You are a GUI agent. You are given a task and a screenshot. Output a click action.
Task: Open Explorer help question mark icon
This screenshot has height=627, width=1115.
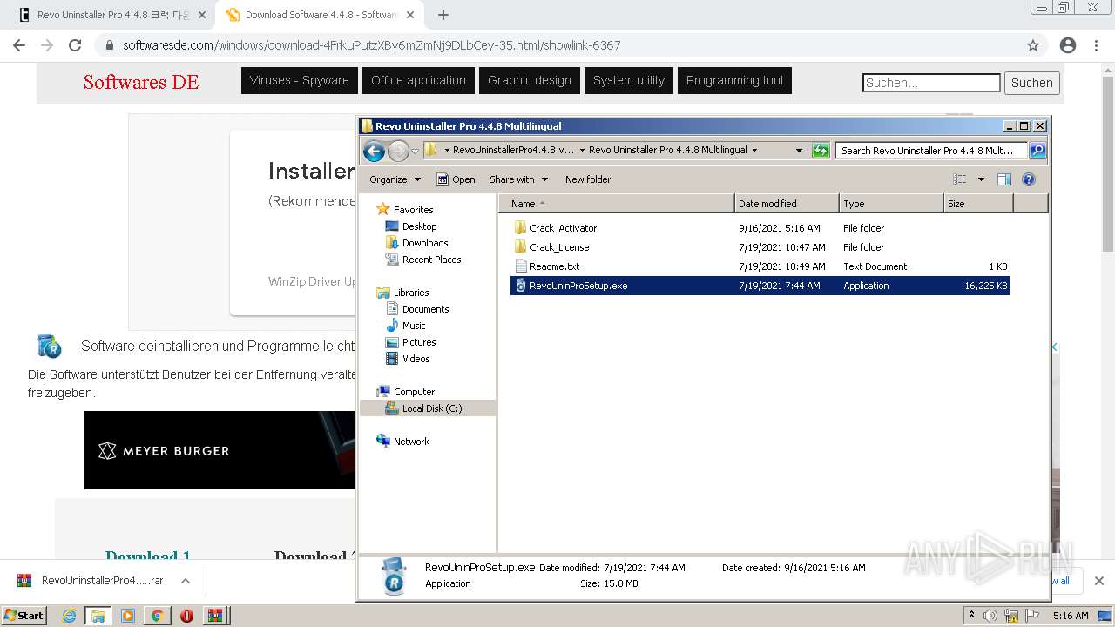point(1028,179)
